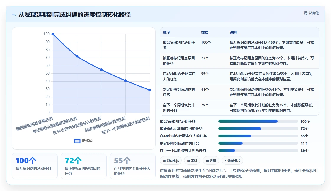Click the 进度 tag button
The width and height of the screenshot is (331, 191).
click(x=211, y=161)
